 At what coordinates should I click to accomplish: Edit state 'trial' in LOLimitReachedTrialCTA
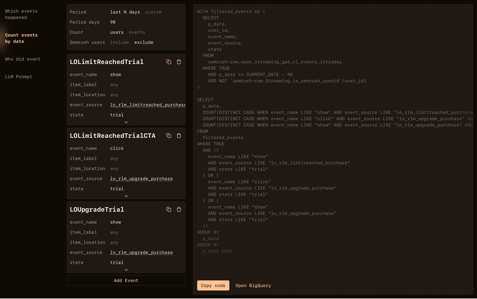pos(117,189)
